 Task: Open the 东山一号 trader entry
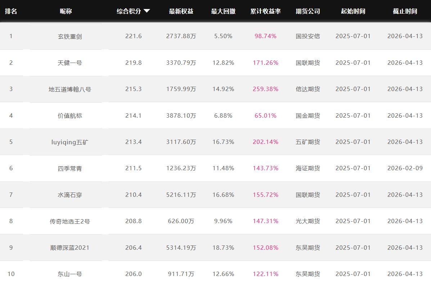tap(70, 274)
